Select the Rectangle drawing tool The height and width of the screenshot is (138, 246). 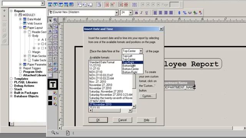(55, 37)
